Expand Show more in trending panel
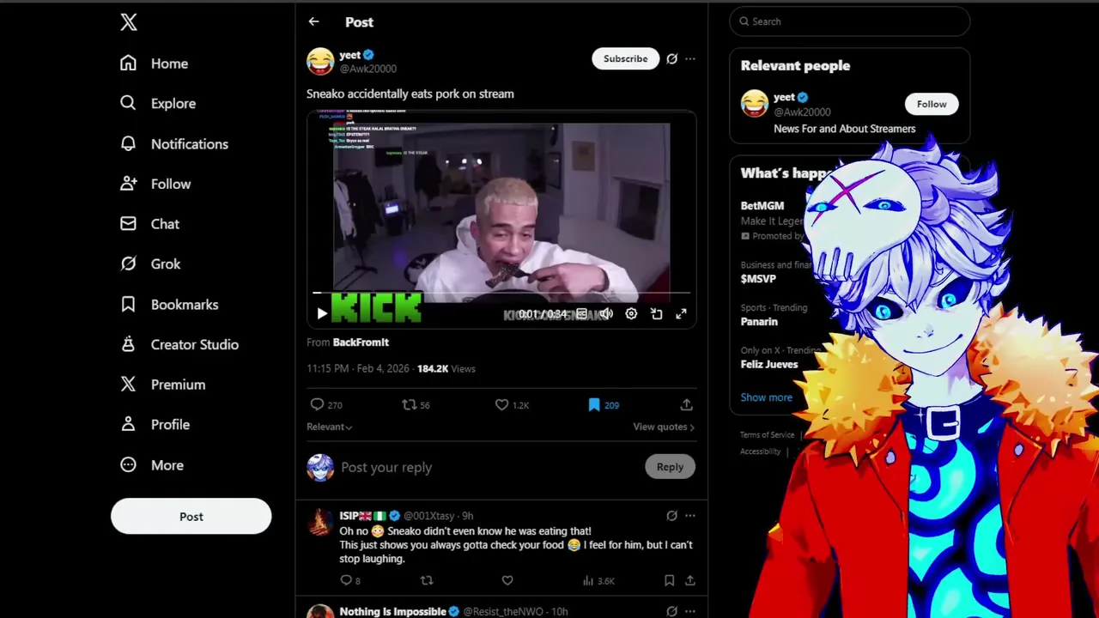This screenshot has height=618, width=1099. click(767, 397)
